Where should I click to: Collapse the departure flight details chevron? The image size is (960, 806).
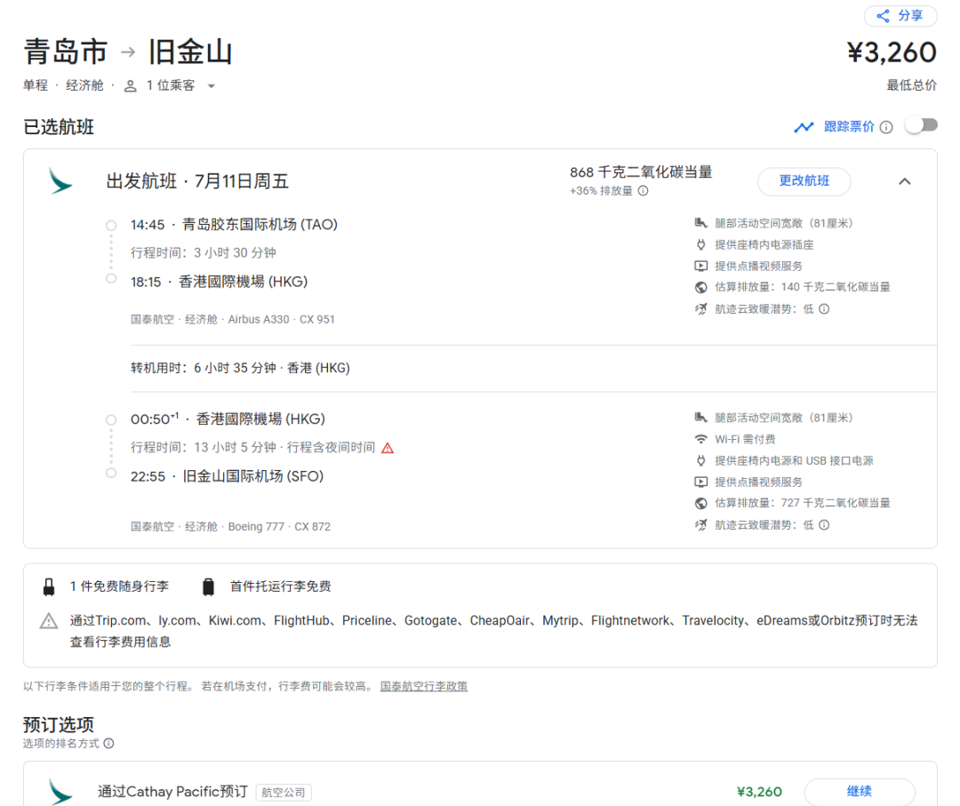[904, 181]
